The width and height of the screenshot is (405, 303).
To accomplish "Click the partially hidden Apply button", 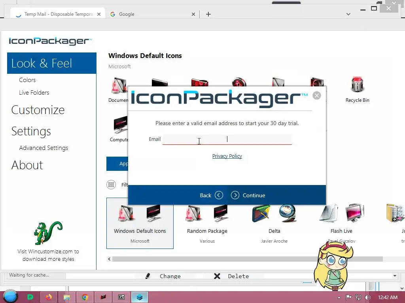I will (117, 164).
